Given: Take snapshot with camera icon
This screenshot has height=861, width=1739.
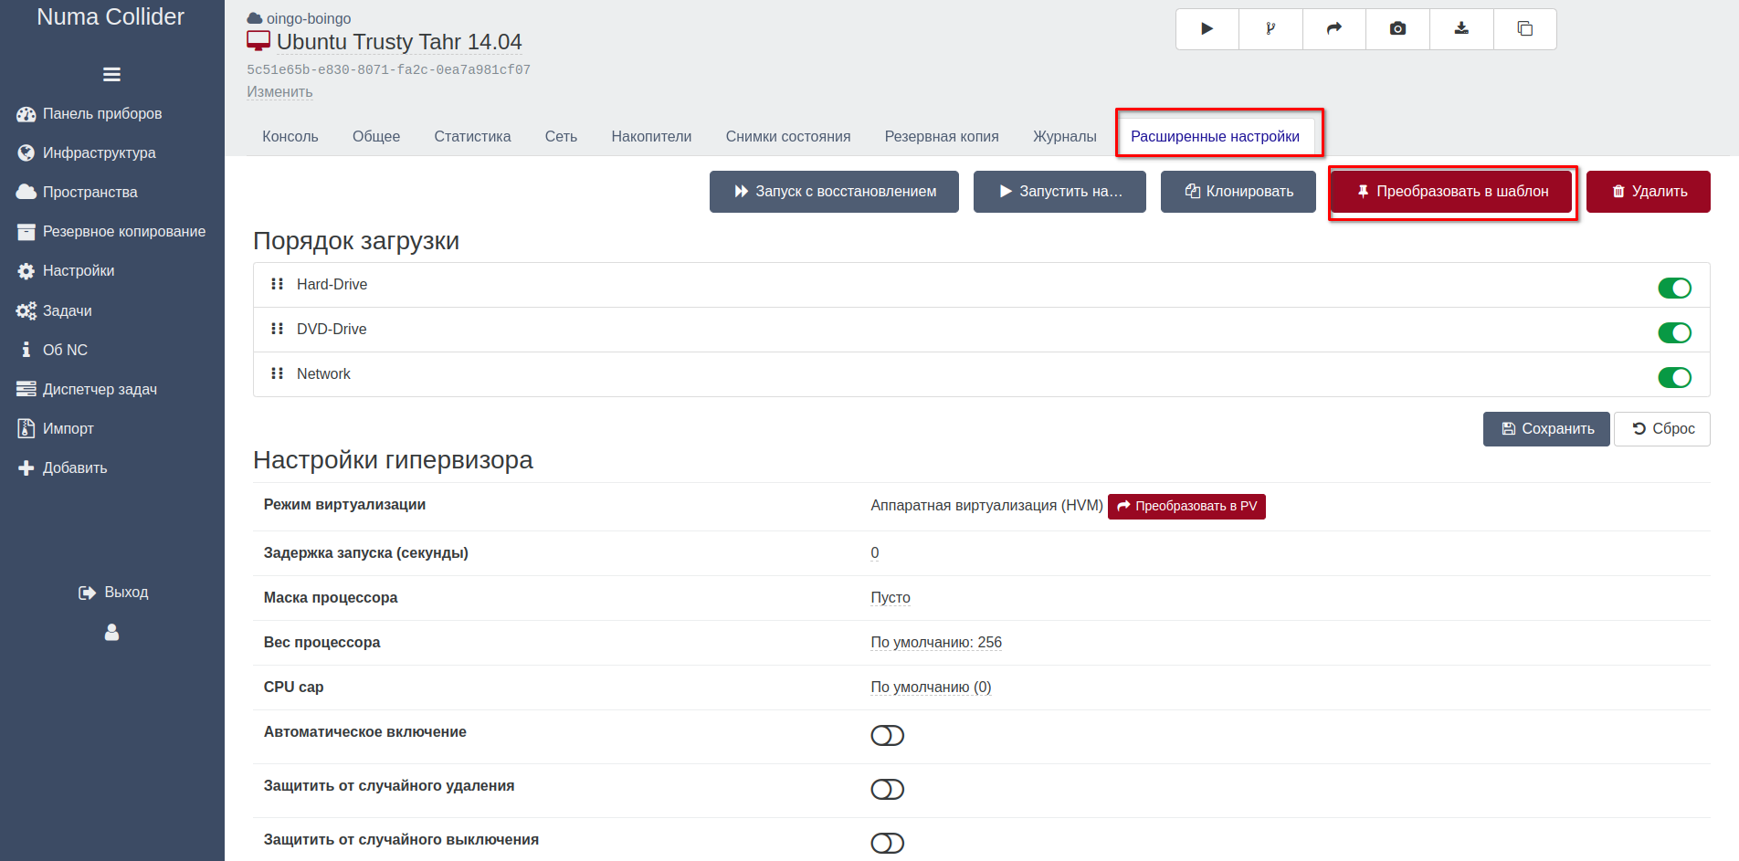Looking at the screenshot, I should pyautogui.click(x=1397, y=29).
